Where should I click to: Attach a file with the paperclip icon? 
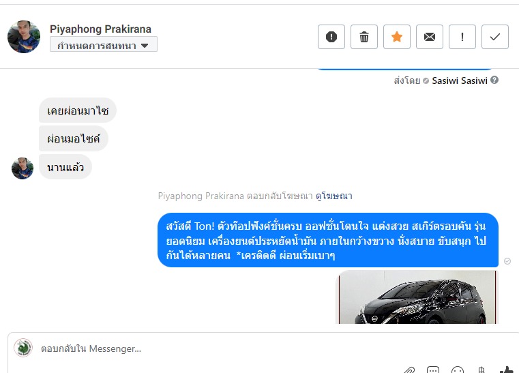coord(409,370)
